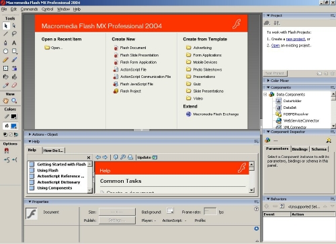This screenshot has height=244, width=336.
Task: Select the Fill Transform tool
Action: [14, 68]
